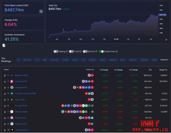This screenshot has height=133, width=171.
Task: Click the info icon next to Double Count
Action: point(117,52)
